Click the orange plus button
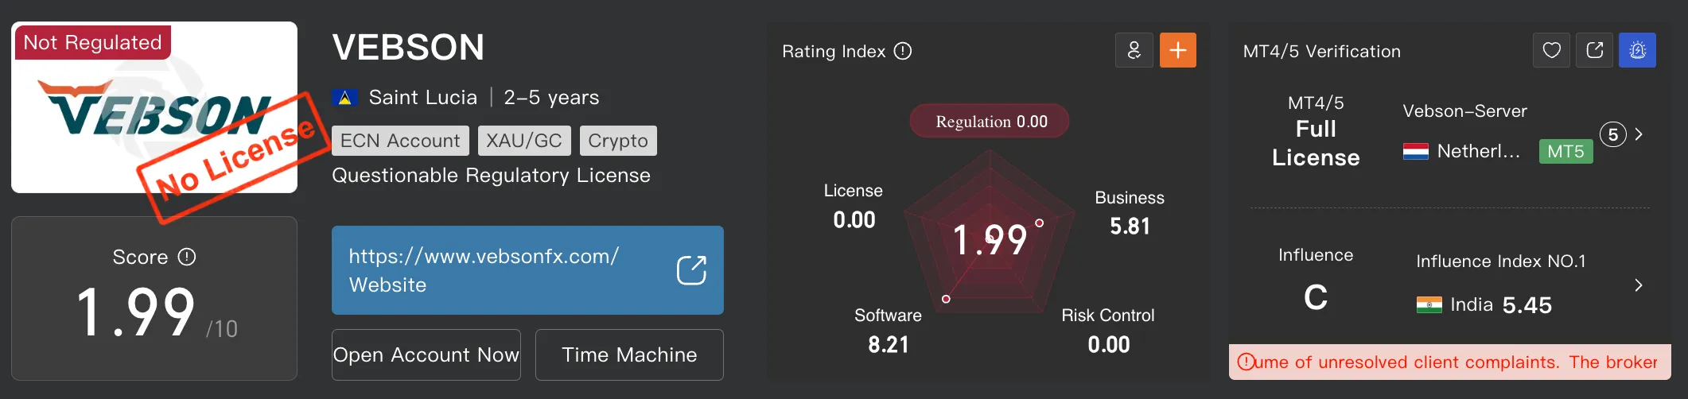 (x=1178, y=50)
